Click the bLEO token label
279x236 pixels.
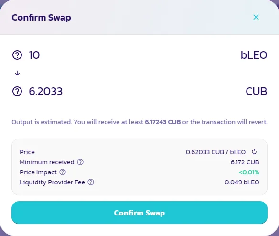(254, 55)
